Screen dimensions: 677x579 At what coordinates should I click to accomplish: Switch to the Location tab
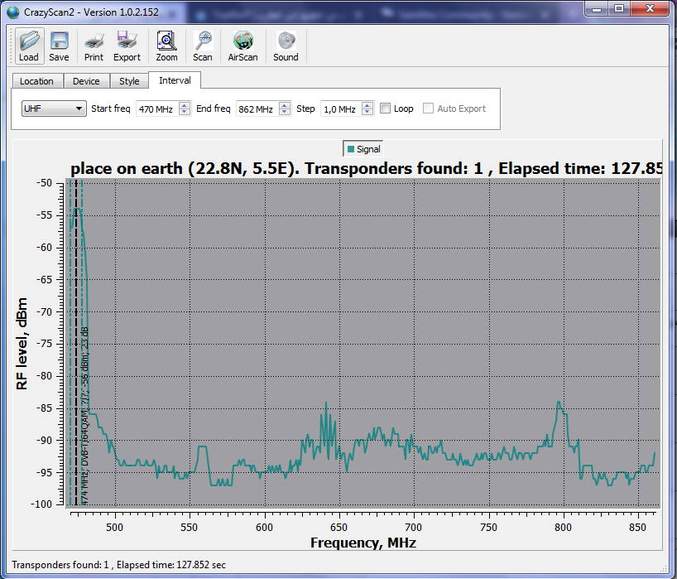click(36, 81)
